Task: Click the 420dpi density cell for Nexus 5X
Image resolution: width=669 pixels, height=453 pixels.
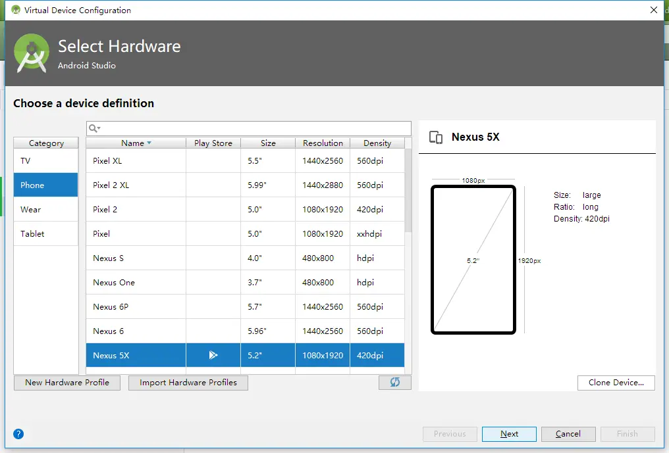Action: (x=377, y=355)
